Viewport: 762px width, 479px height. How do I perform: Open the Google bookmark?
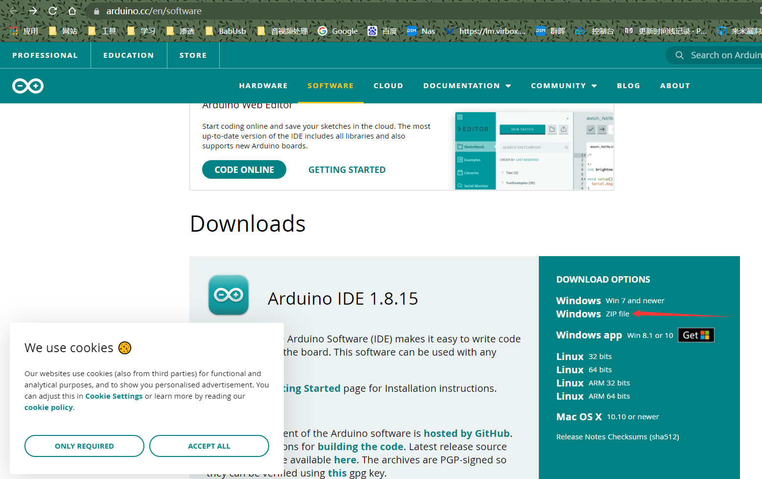pyautogui.click(x=338, y=31)
